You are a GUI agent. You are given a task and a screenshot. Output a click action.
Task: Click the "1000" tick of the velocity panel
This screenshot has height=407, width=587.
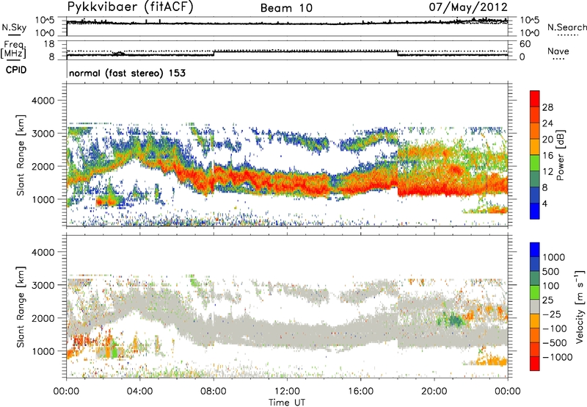click(x=45, y=351)
